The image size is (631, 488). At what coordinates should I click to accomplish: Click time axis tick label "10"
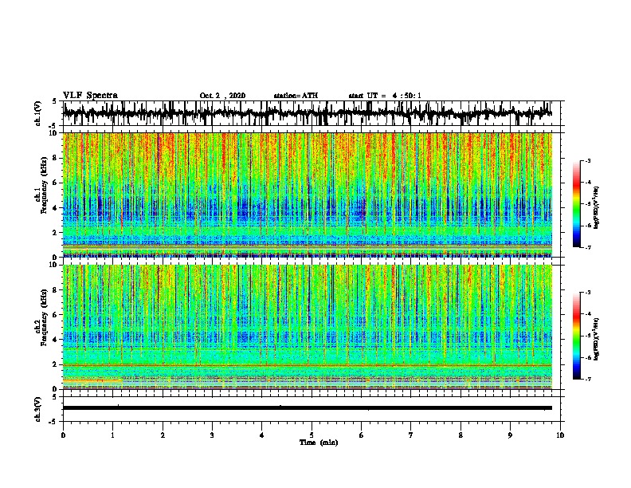pos(560,435)
